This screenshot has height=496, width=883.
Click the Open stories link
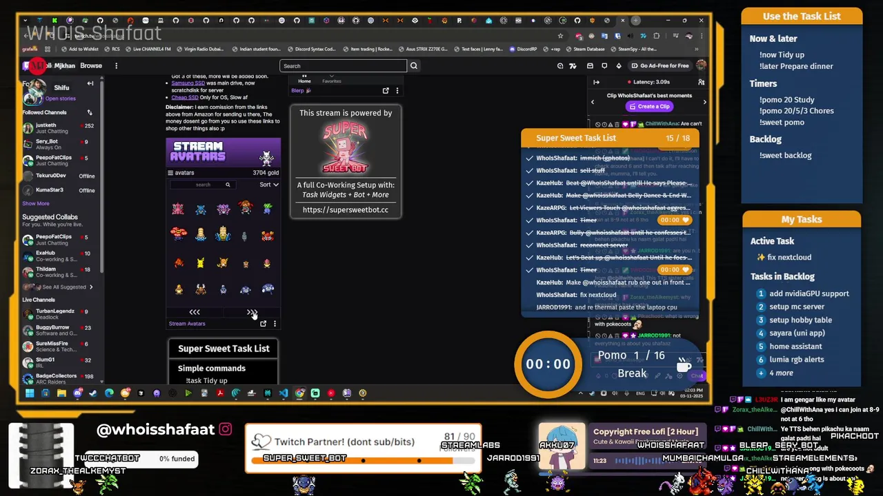tap(60, 99)
